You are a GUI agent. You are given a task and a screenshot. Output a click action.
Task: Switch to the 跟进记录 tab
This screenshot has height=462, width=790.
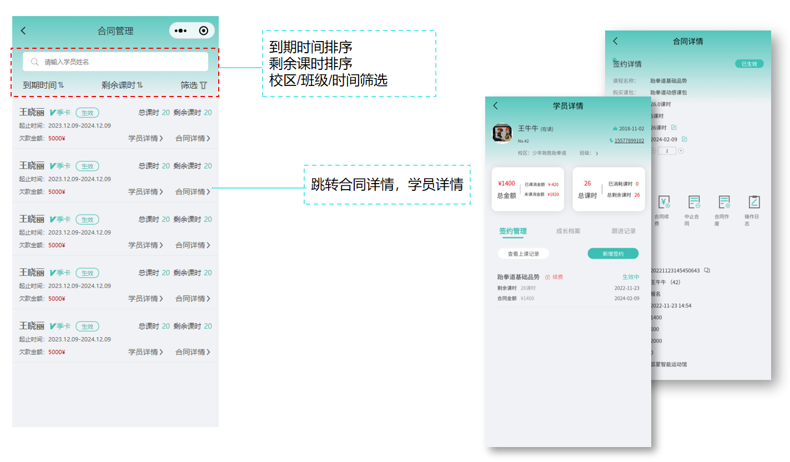(x=623, y=231)
